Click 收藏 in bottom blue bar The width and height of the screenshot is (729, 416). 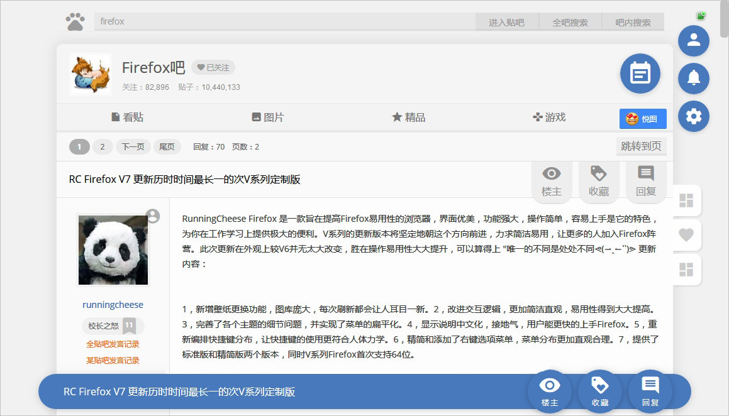[x=600, y=392]
